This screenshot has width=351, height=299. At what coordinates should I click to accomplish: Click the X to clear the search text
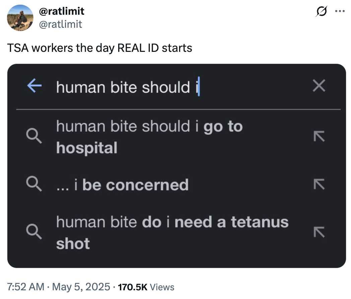[x=318, y=86]
